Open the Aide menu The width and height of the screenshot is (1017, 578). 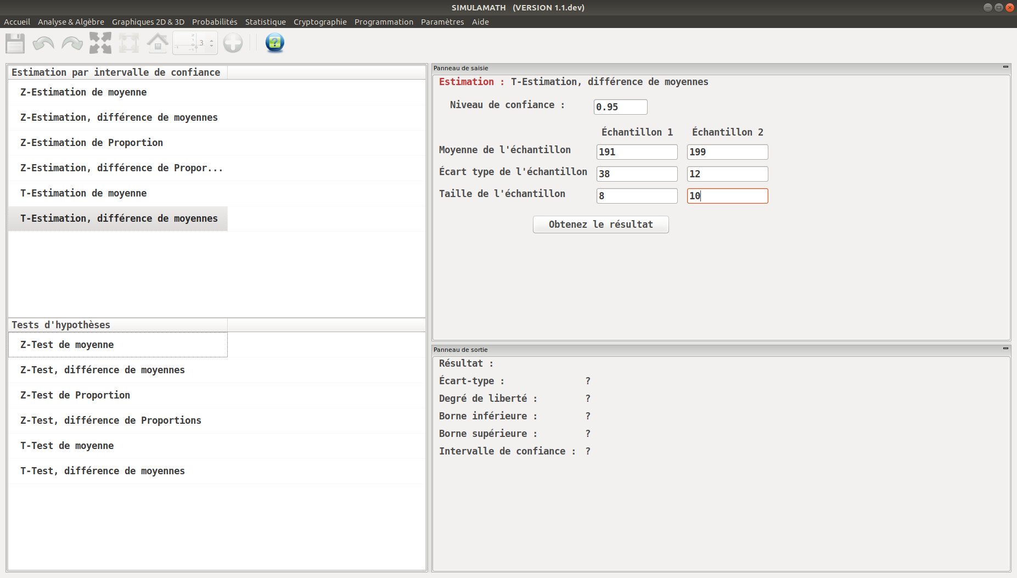(x=480, y=22)
